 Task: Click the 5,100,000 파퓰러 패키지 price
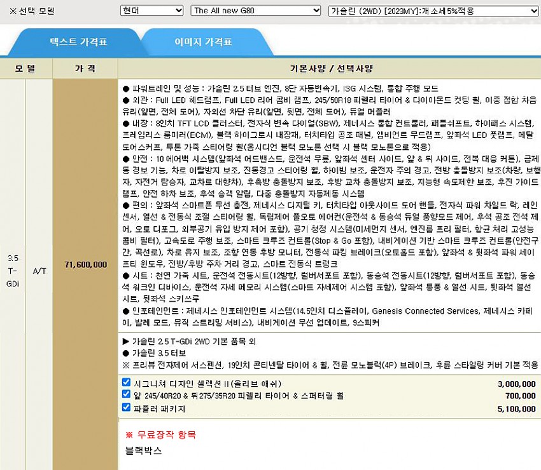pos(516,408)
